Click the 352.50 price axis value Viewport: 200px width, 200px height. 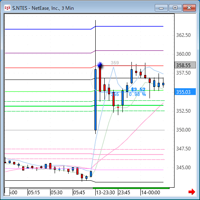click(x=184, y=111)
